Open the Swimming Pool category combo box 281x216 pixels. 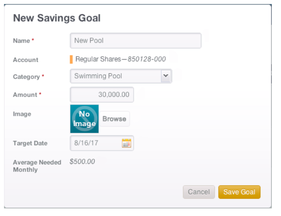pos(121,76)
